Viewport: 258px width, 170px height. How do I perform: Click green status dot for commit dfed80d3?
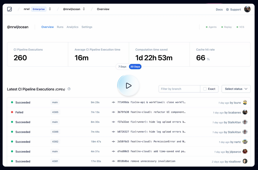(12, 151)
